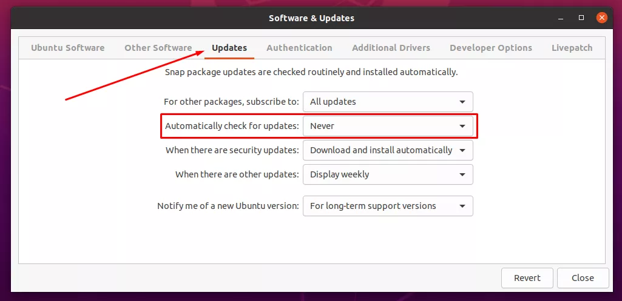Image resolution: width=622 pixels, height=301 pixels.
Task: Click 'Automatically check for updates:' label
Action: (x=232, y=126)
